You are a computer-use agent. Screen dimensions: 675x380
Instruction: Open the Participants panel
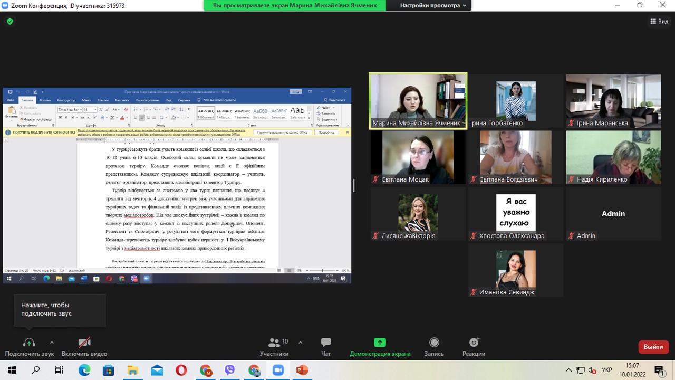tap(274, 343)
